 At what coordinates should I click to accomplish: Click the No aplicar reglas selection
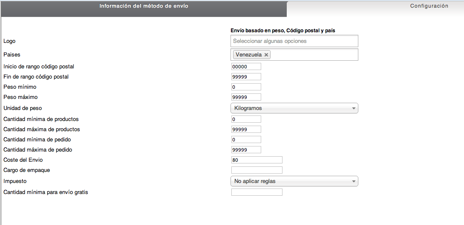255,181
